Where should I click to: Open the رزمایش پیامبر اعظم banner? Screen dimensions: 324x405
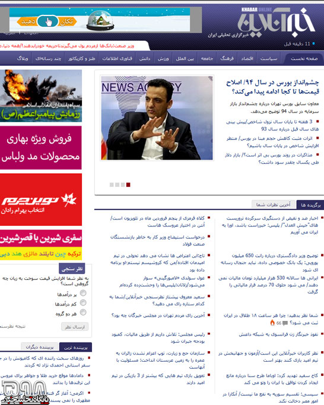tap(41, 96)
